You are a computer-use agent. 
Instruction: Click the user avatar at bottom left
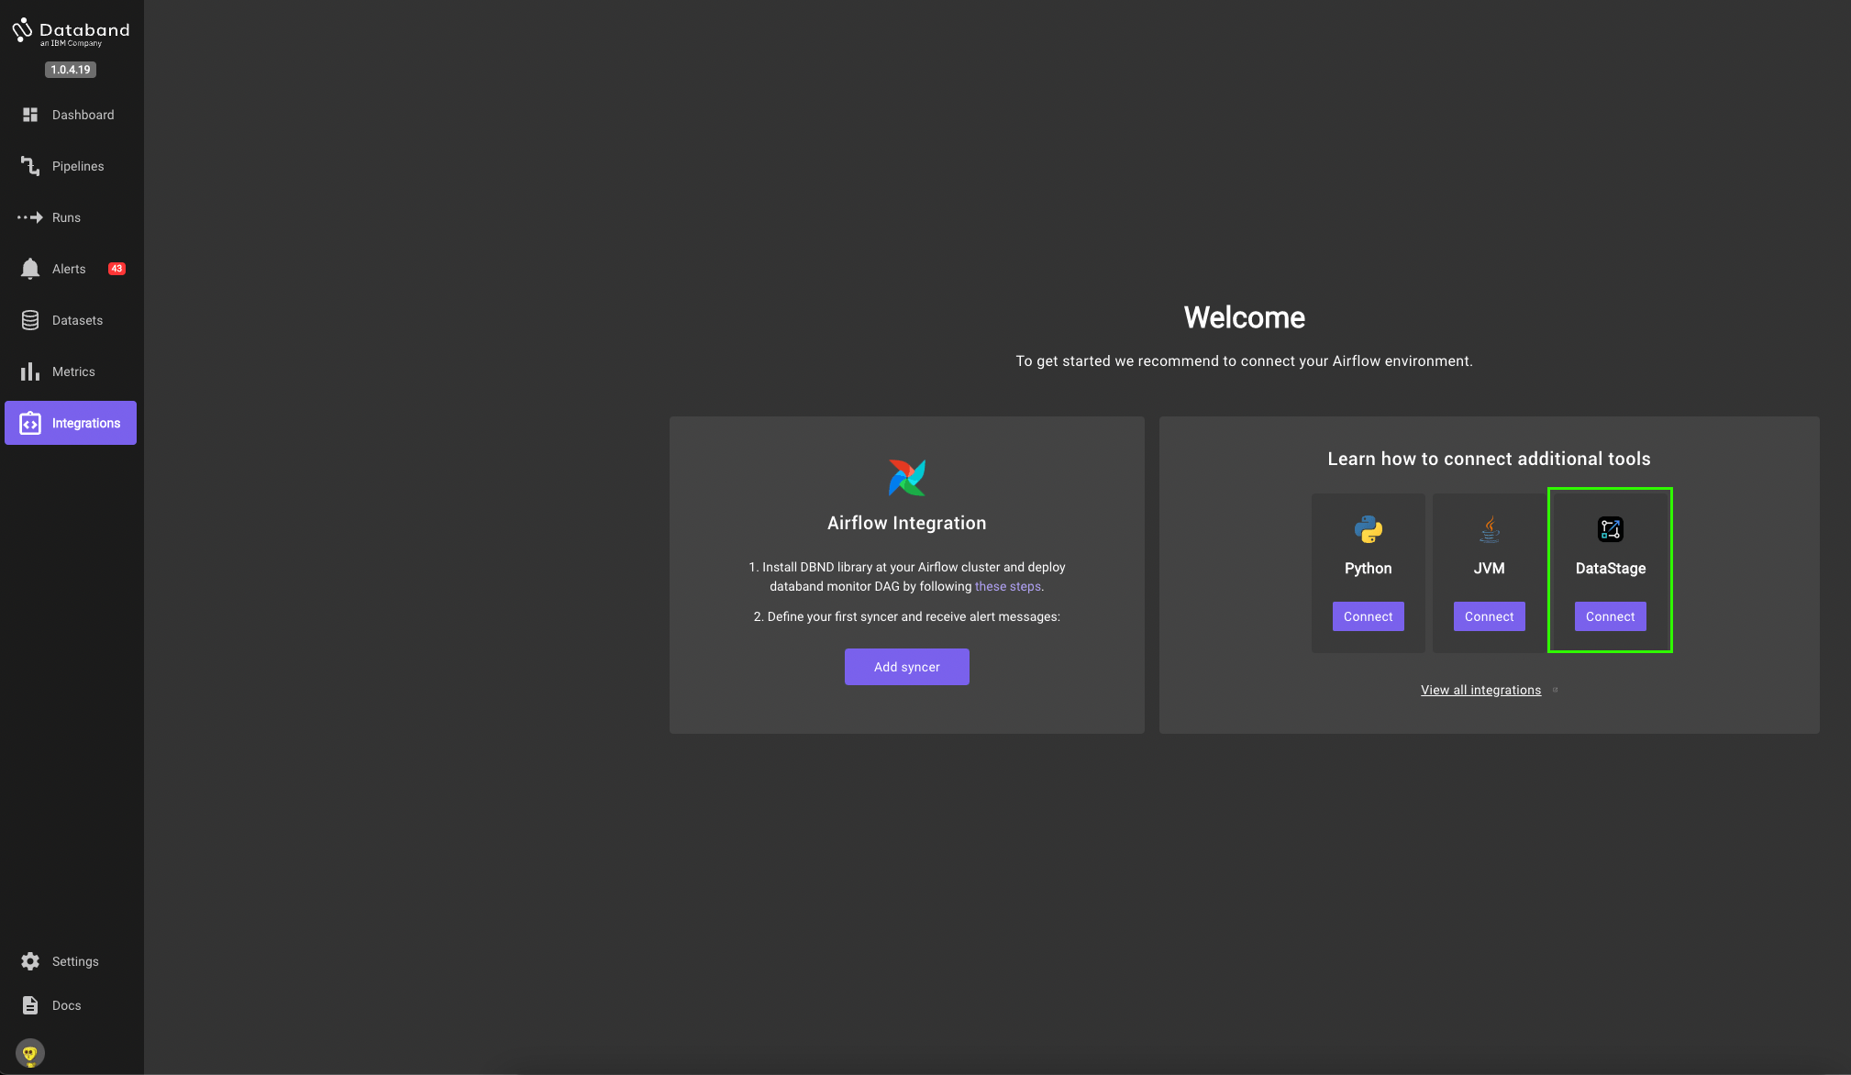30,1053
